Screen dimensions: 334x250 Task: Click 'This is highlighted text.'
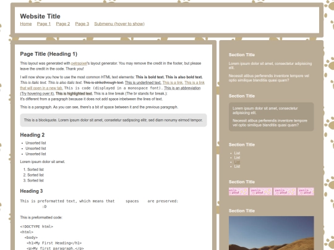(x=74, y=94)
